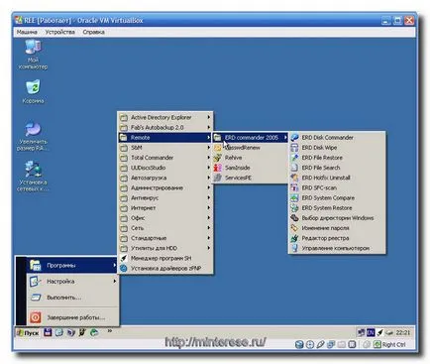Click the floppy disk quick launch icon
Viewport: 430px width, 364px height.
coord(48,332)
